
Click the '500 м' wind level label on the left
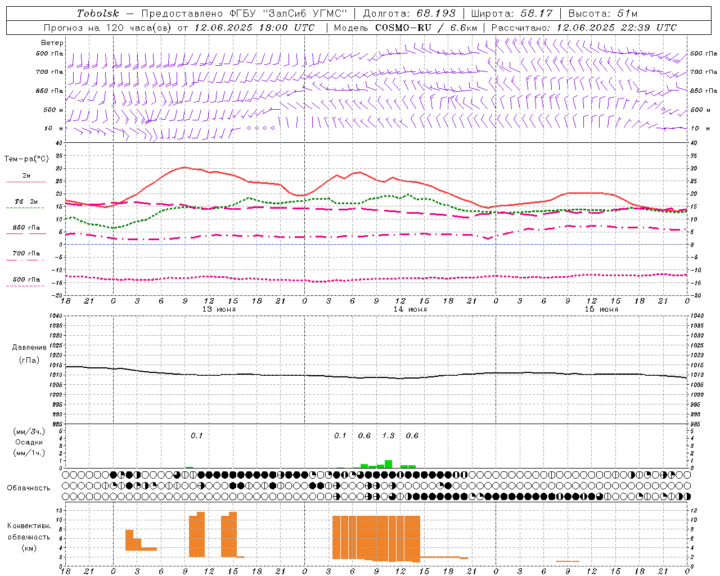(53, 110)
